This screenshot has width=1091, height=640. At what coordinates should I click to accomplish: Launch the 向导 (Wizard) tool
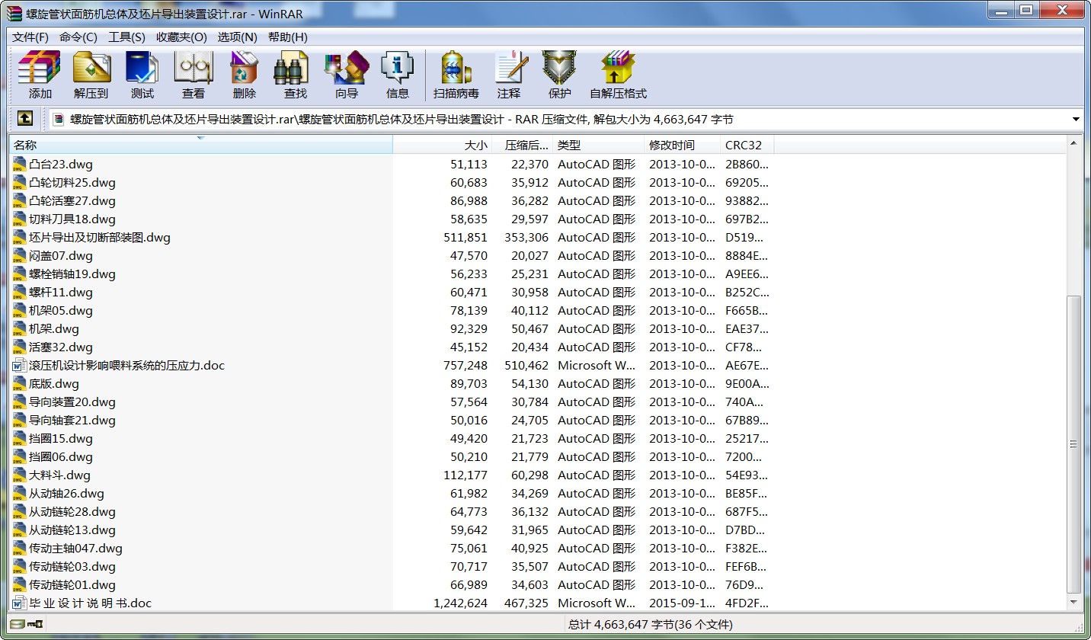(x=347, y=75)
